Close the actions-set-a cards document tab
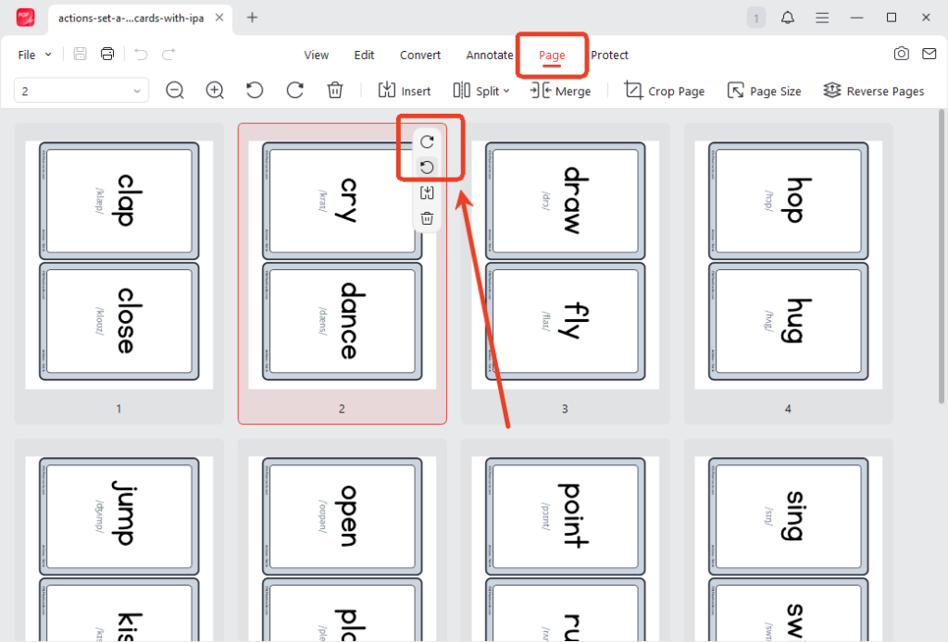 click(x=219, y=18)
